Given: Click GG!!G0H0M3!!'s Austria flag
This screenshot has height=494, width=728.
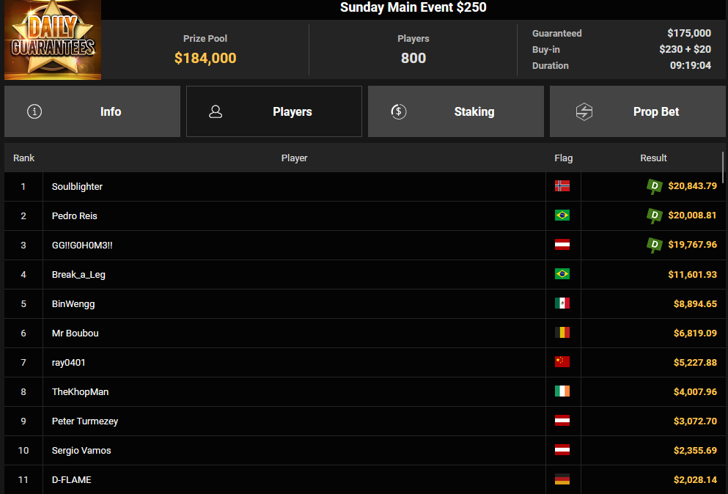Looking at the screenshot, I should [562, 245].
